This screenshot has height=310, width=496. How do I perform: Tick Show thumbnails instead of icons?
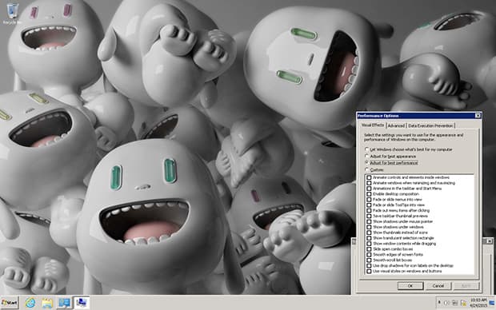pos(369,232)
